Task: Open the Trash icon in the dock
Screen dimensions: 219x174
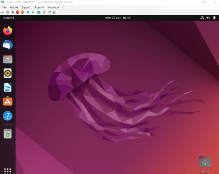Action: [8, 134]
